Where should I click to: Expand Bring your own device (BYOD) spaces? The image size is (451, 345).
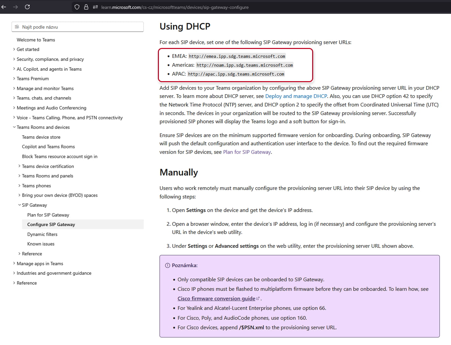(x=60, y=195)
